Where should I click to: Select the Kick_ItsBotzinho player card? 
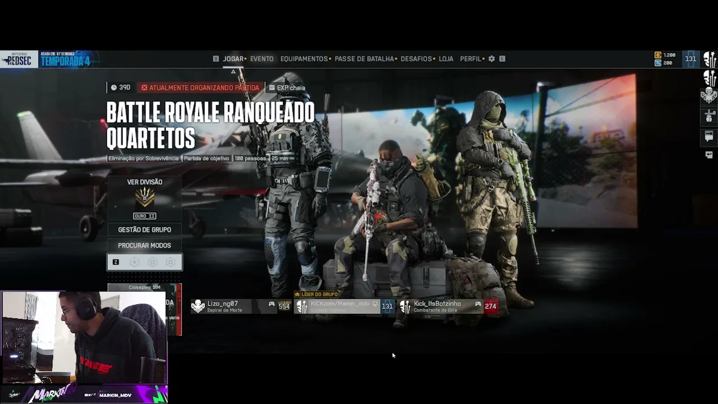[x=448, y=306]
